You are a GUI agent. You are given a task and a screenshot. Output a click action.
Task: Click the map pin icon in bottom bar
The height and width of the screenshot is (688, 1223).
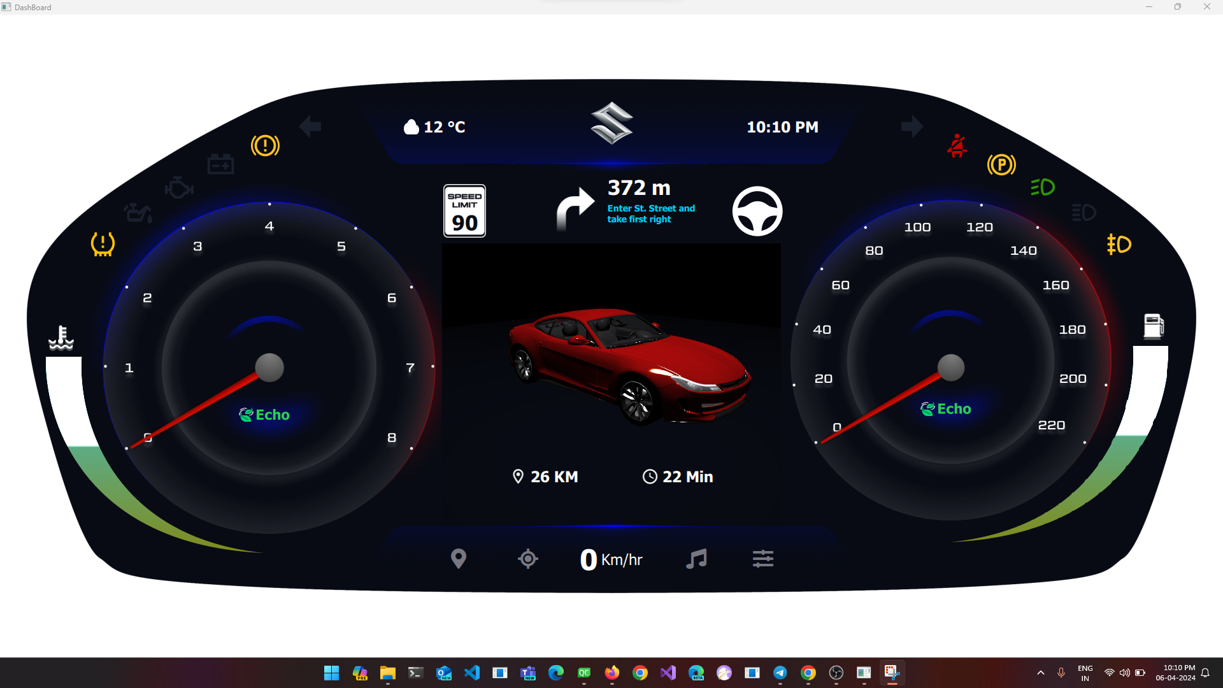coord(459,559)
